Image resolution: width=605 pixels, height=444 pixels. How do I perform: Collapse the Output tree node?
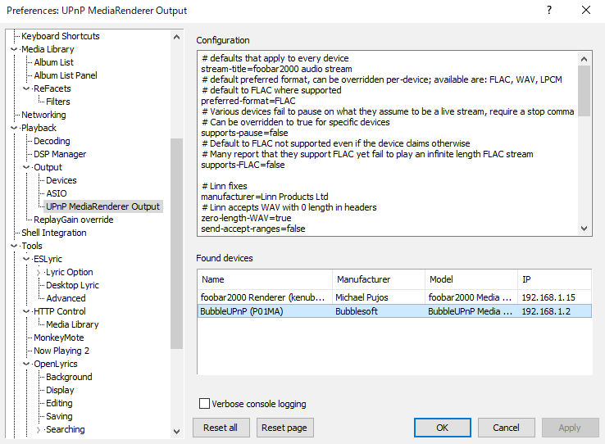point(26,167)
